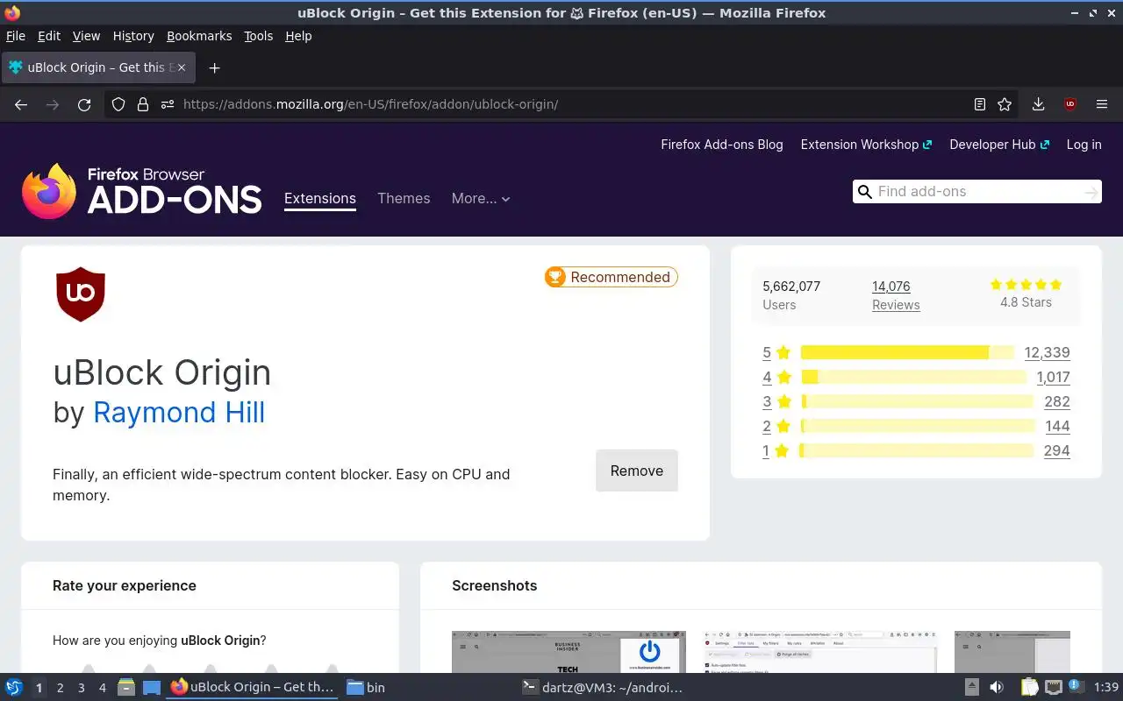This screenshot has height=701, width=1123.
Task: Switch to the Themes section
Action: 404,199
